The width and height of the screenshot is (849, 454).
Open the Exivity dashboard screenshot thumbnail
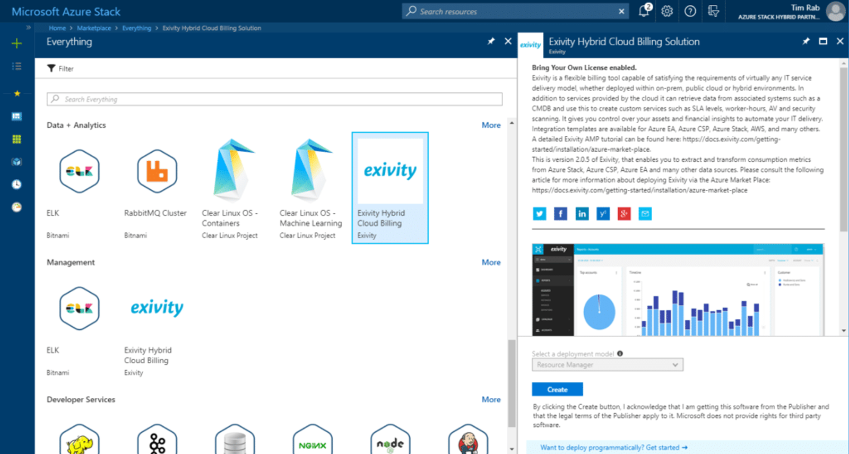[x=678, y=290]
